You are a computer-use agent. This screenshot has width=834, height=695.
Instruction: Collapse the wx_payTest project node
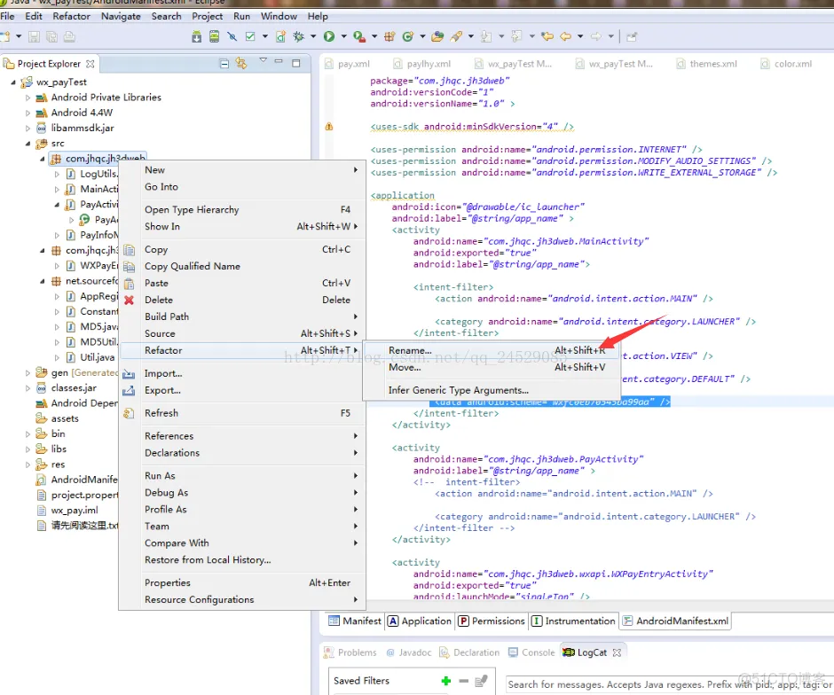13,82
